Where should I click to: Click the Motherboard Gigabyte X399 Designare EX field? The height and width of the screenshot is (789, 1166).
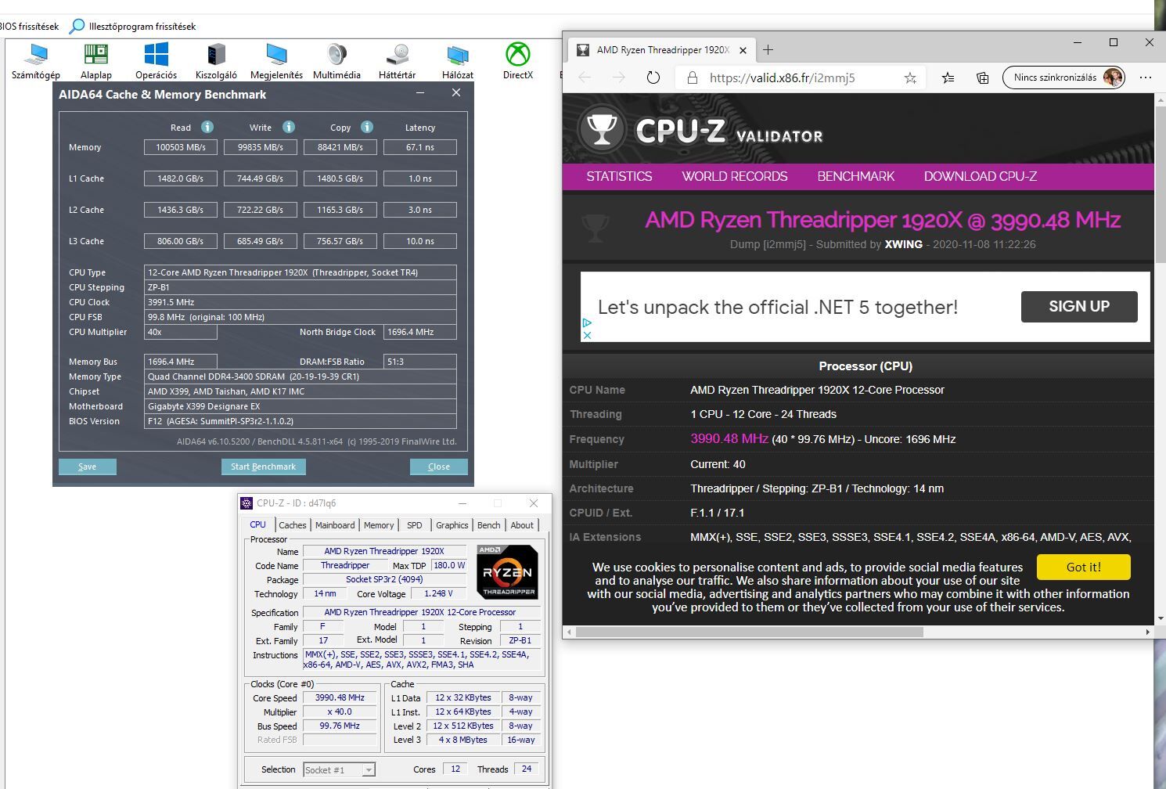300,406
